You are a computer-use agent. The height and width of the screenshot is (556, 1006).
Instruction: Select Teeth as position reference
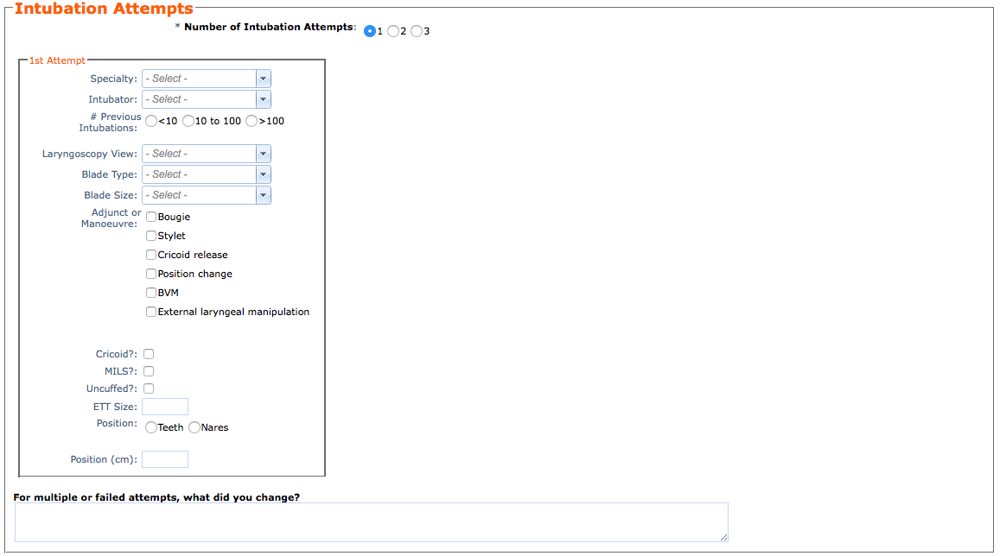pos(152,427)
